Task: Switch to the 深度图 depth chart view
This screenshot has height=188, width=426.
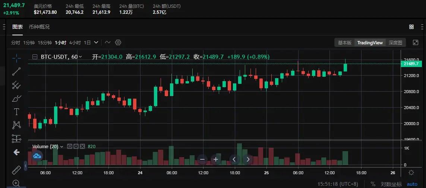Action: point(395,42)
